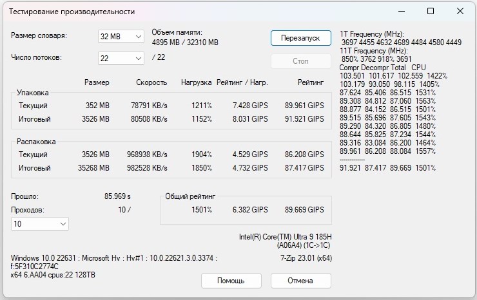Click the elapsed time value 85.969 s
This screenshot has width=477, height=300.
(x=117, y=196)
